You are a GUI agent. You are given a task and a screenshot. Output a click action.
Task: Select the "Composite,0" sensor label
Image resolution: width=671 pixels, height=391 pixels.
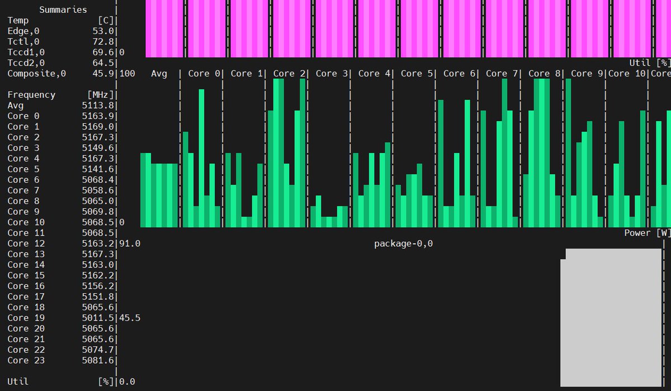pos(36,73)
